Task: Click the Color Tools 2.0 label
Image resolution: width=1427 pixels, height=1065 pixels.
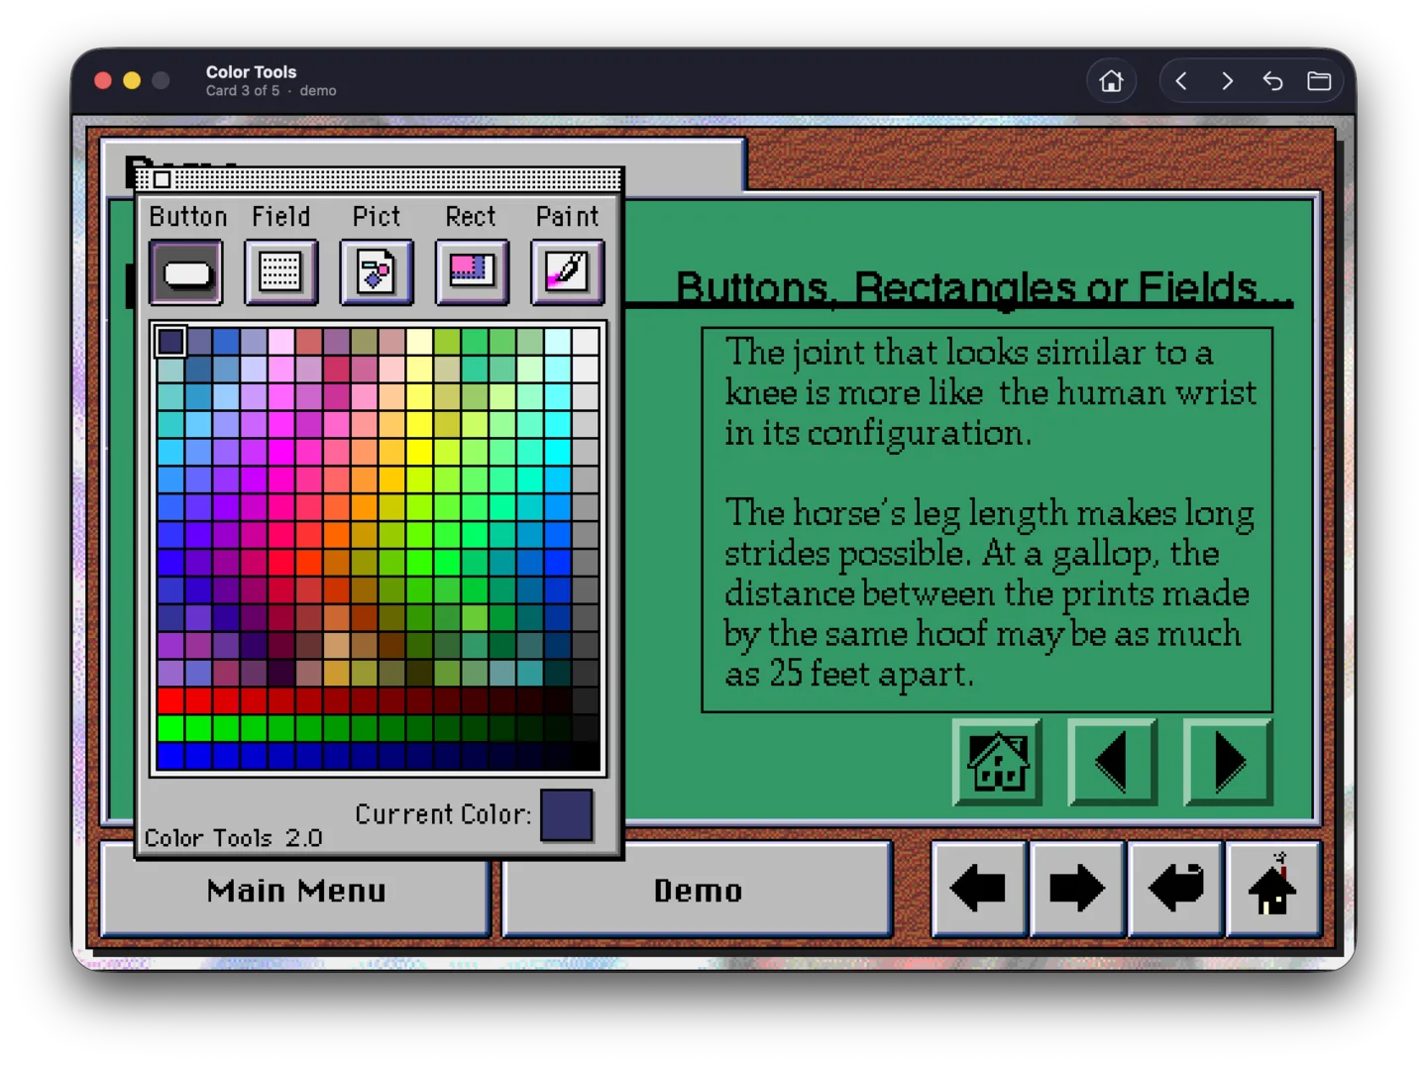Action: pos(233,838)
